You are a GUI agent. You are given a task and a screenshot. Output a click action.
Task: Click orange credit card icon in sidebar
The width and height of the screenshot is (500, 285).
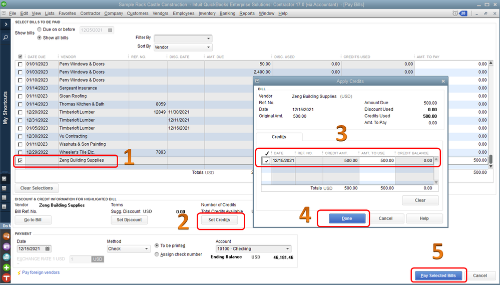6,236
